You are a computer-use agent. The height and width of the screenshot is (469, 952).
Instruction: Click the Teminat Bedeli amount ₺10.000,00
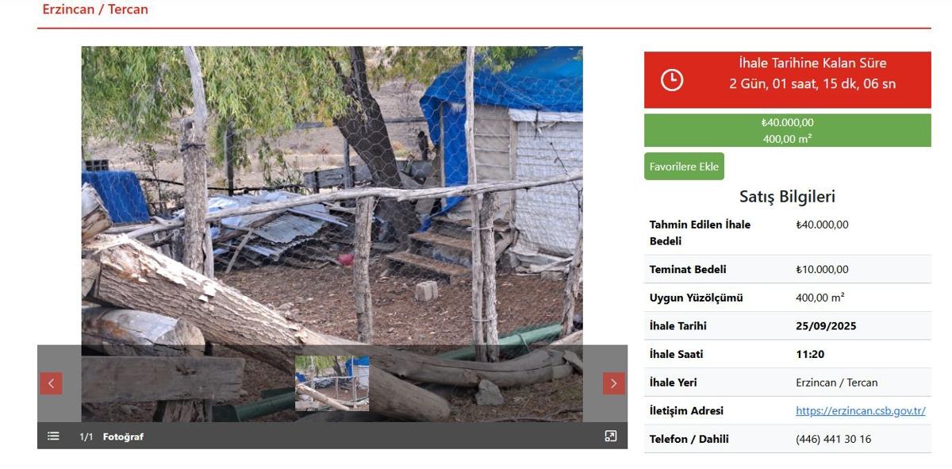pyautogui.click(x=822, y=269)
